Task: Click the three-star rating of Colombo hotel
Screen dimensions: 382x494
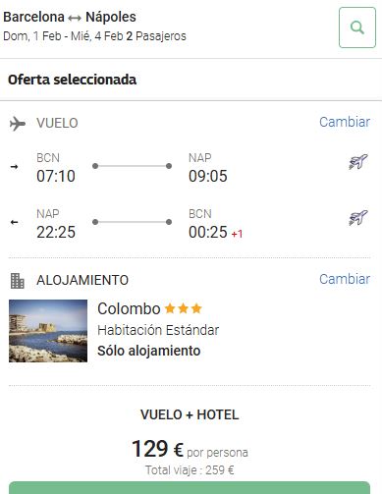Action: 184,308
